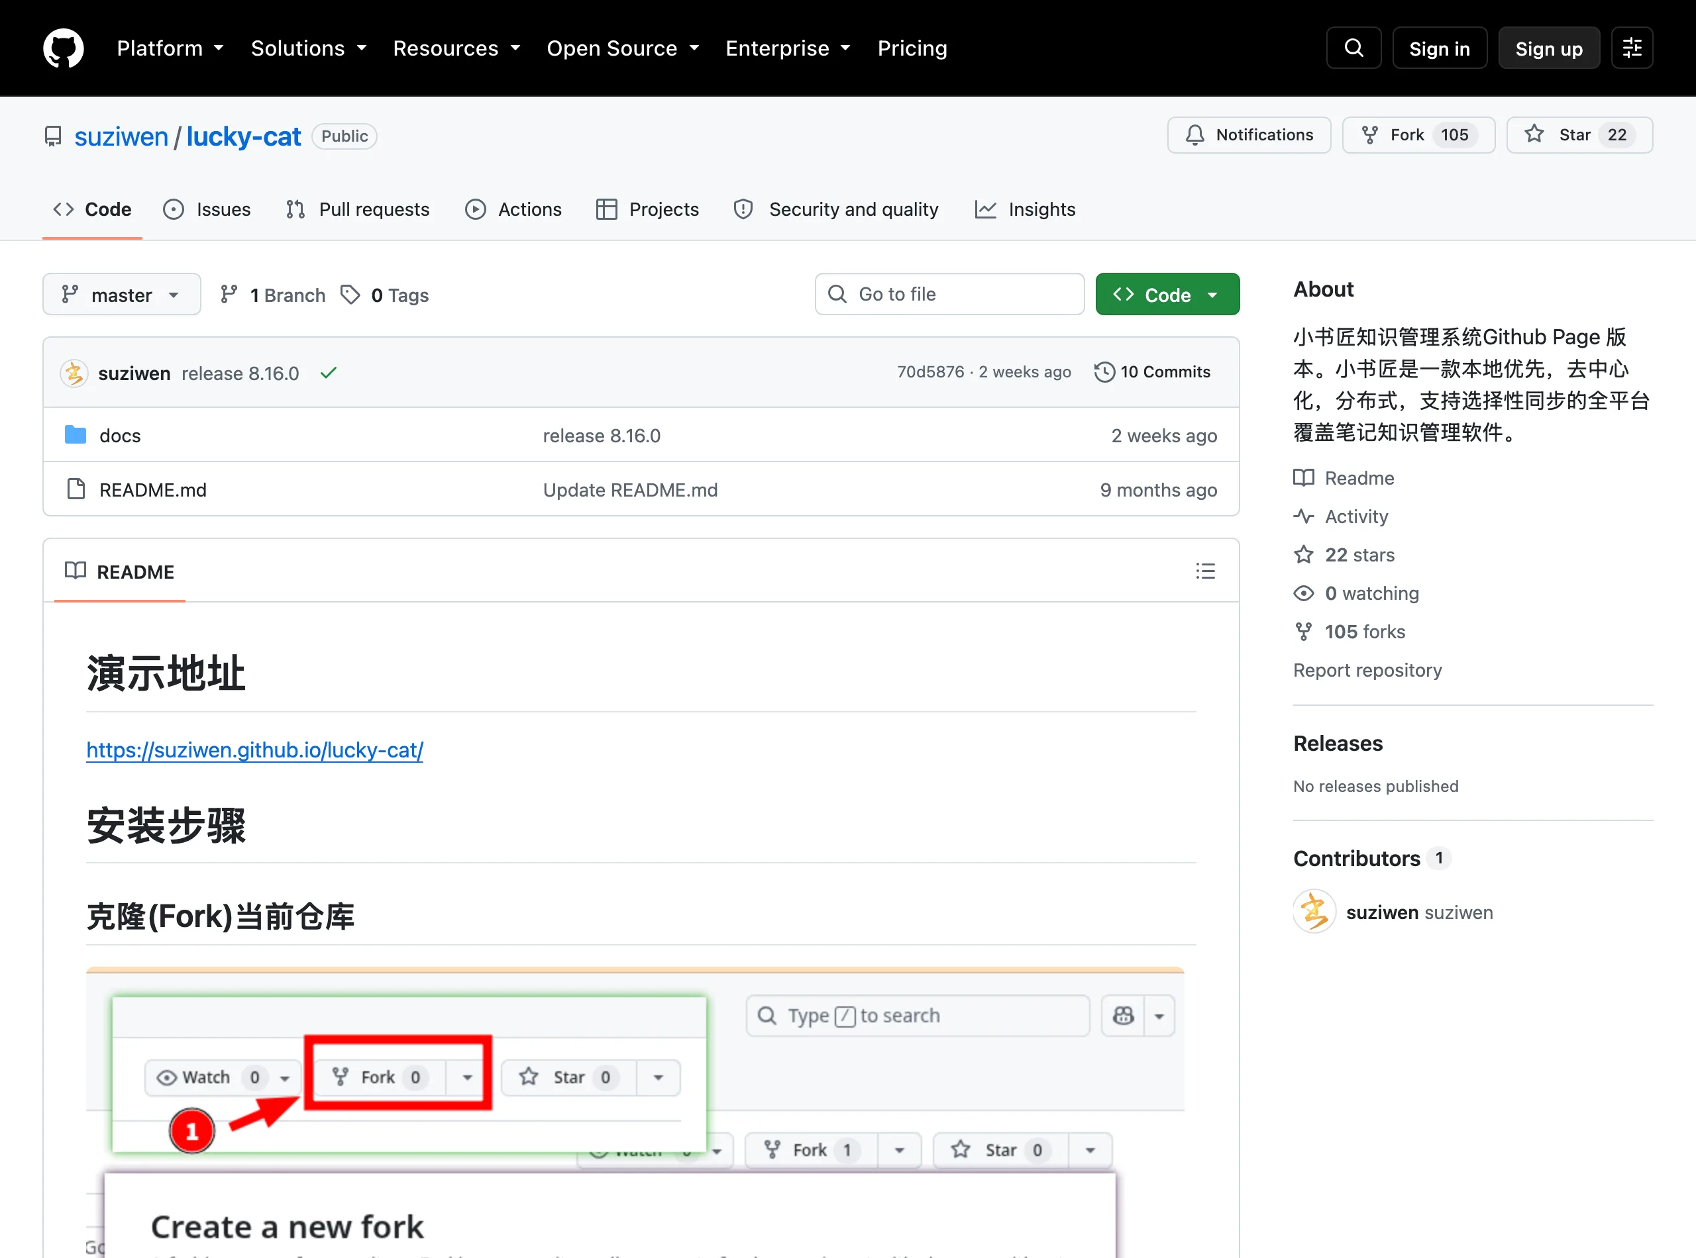Image resolution: width=1696 pixels, height=1258 pixels.
Task: Open the Releases heading link
Action: pyautogui.click(x=1337, y=744)
